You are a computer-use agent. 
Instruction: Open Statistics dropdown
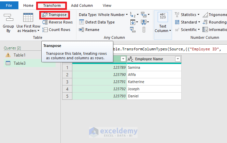coord(187,15)
